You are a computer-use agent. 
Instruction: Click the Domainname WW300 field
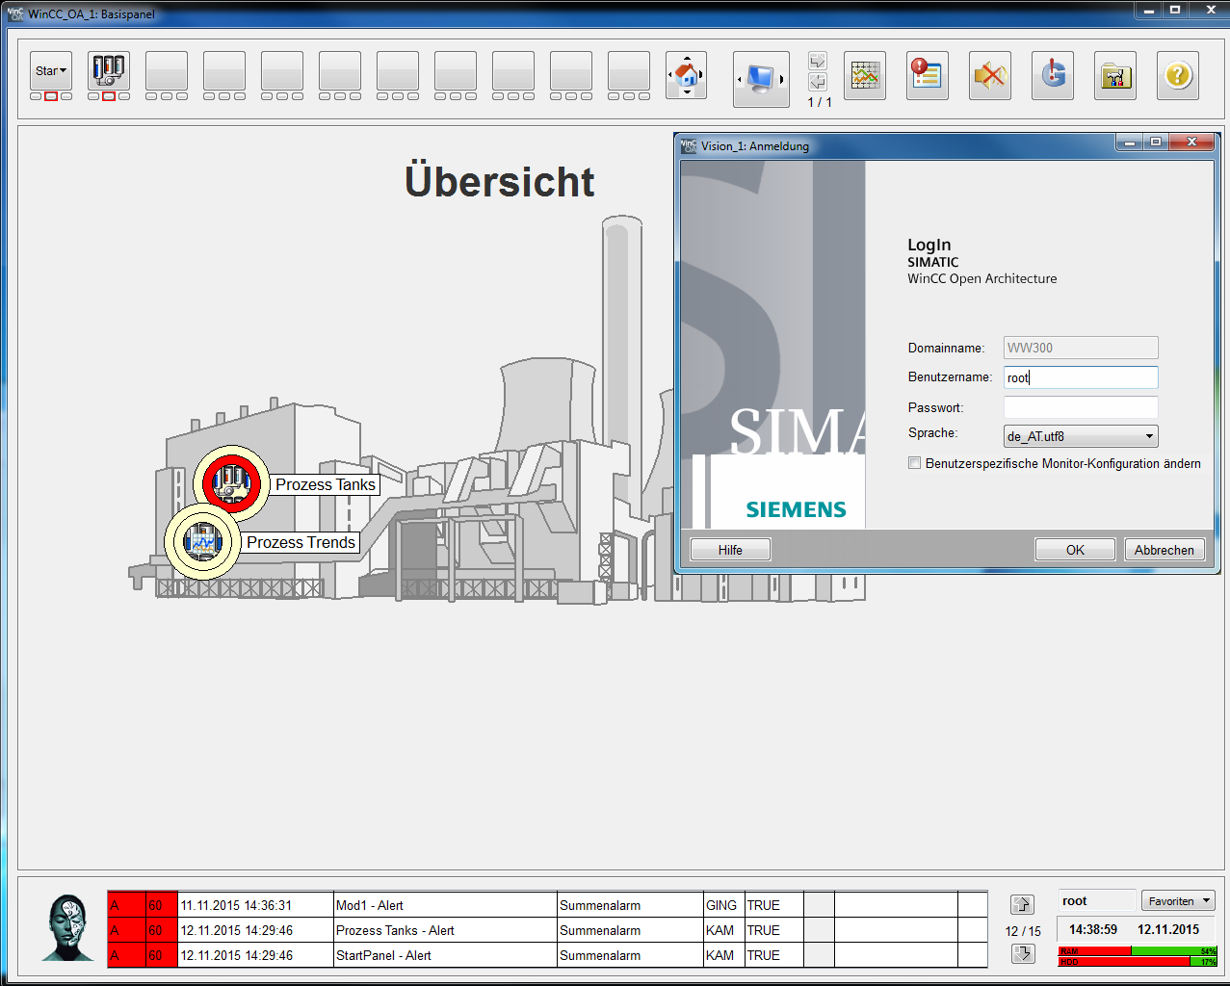[1081, 348]
